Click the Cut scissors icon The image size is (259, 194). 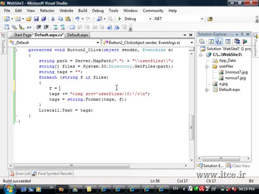coord(53,19)
